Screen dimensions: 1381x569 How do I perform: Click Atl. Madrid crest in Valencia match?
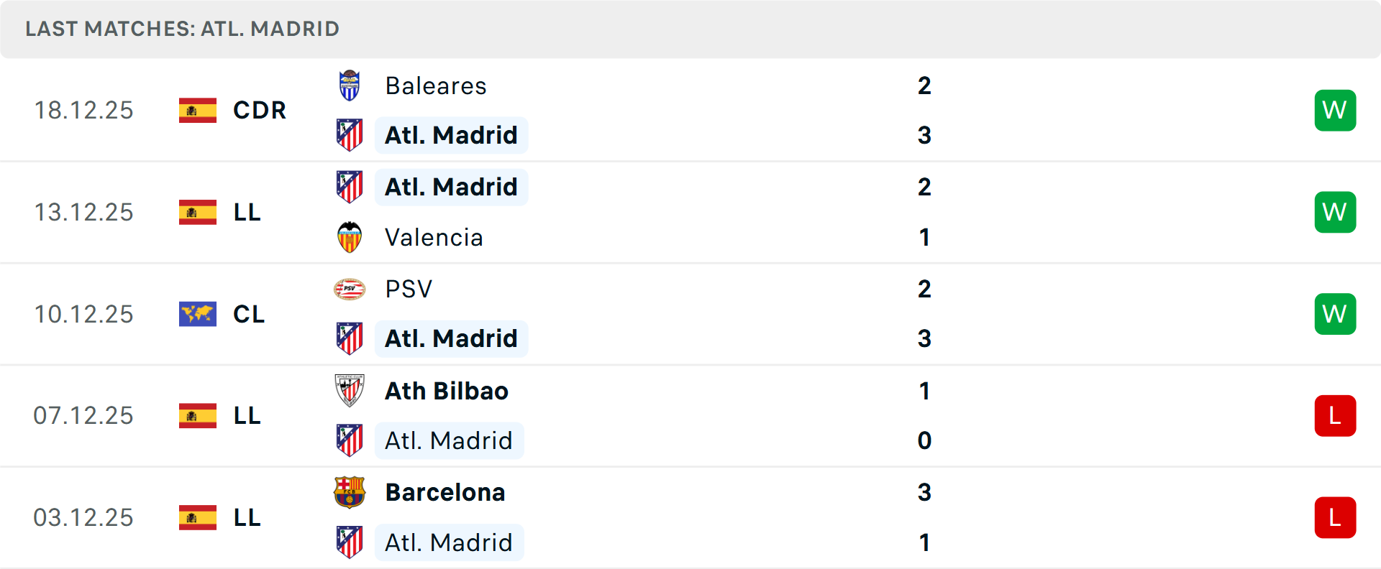click(350, 187)
